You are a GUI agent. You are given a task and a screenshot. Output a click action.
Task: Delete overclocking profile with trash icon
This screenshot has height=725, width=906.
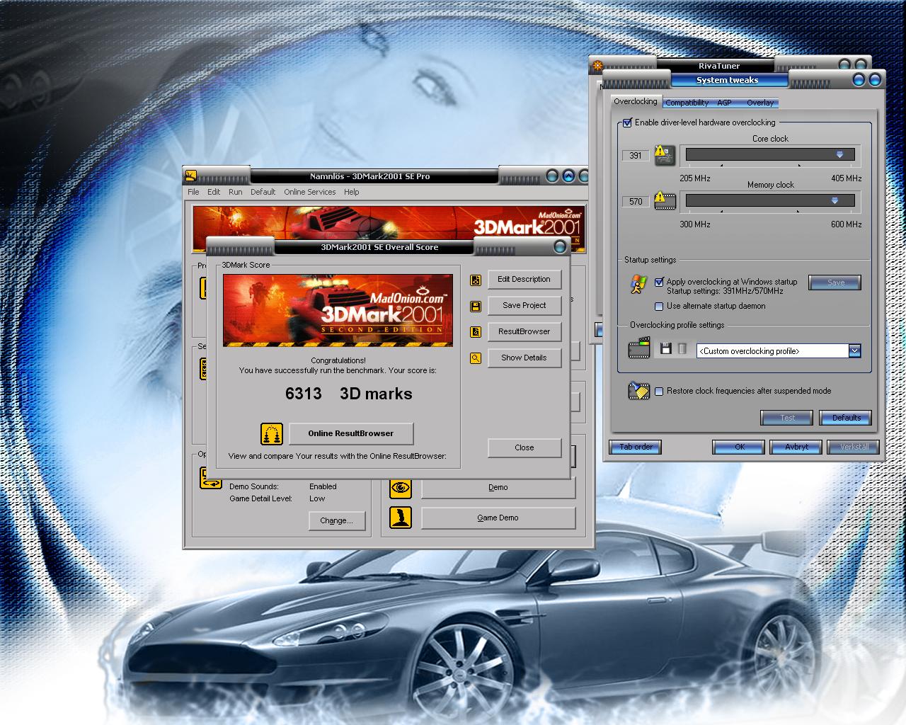click(682, 348)
